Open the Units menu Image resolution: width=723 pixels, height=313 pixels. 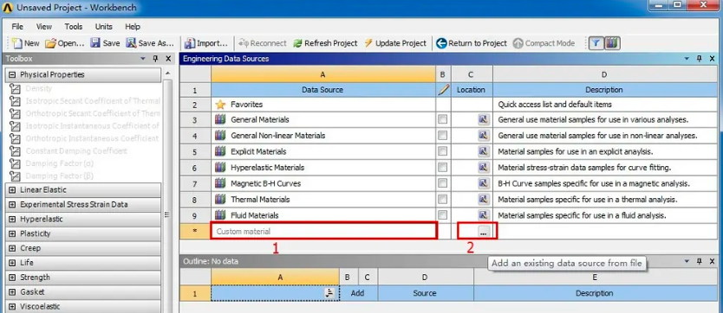point(104,27)
